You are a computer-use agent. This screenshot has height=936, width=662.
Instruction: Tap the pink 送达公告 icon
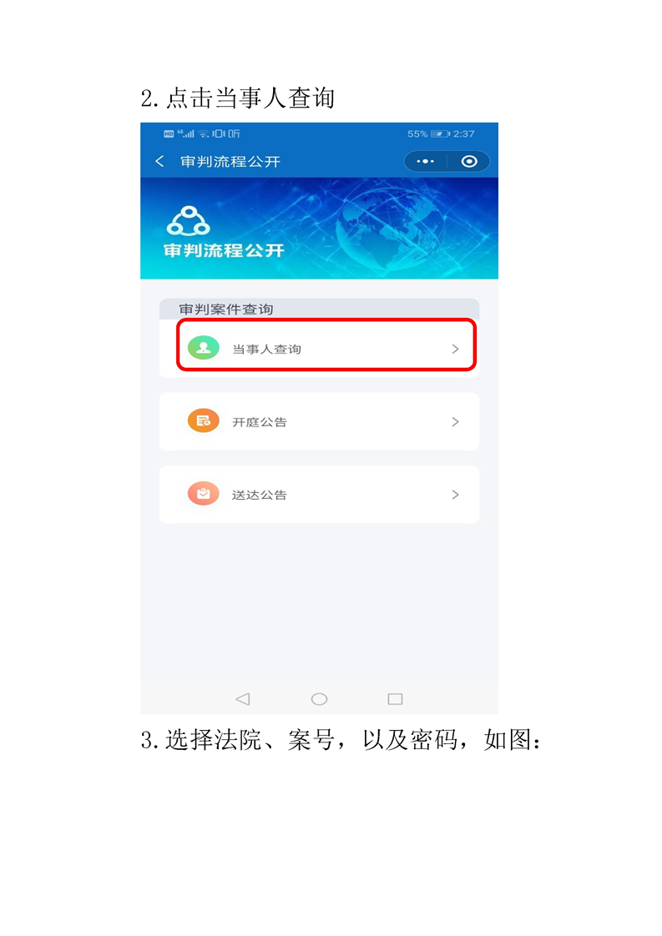[x=204, y=494]
